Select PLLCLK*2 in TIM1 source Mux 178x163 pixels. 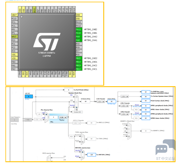(83, 136)
